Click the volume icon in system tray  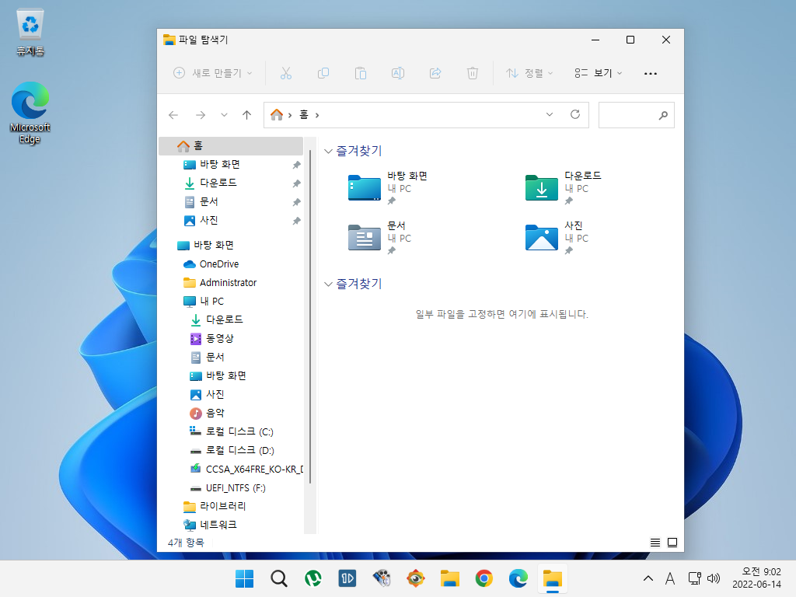point(714,578)
